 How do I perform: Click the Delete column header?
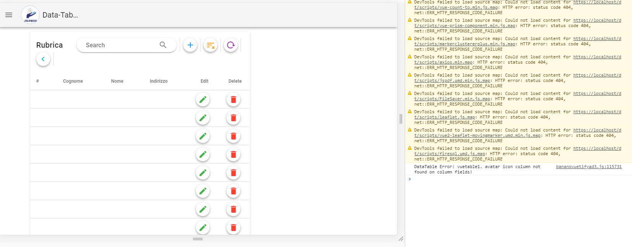(235, 81)
